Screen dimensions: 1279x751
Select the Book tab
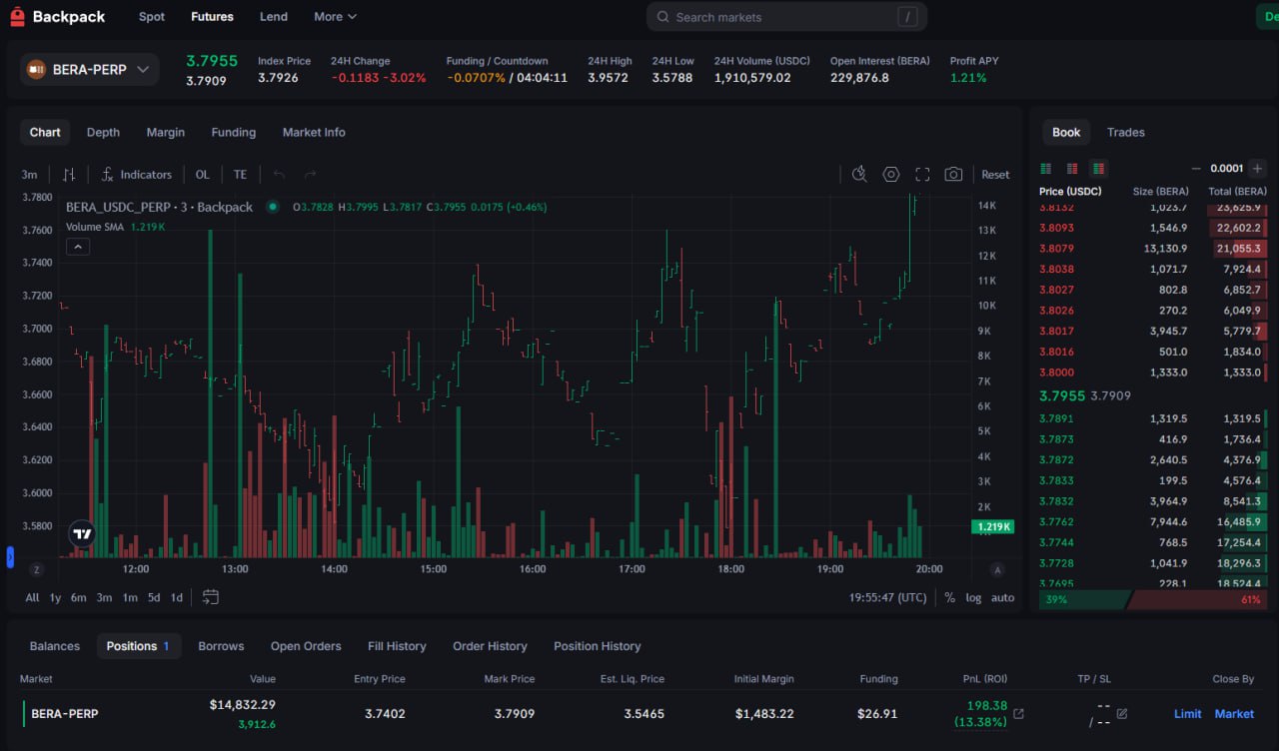[x=1066, y=132]
